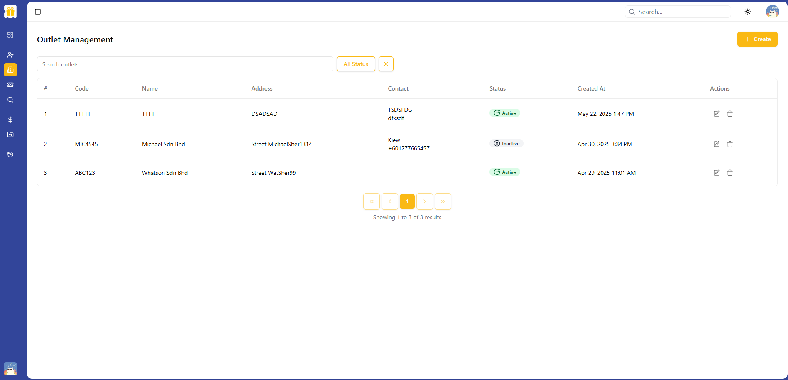Open the user avatar profile menu
This screenshot has height=380, width=788.
coord(772,11)
